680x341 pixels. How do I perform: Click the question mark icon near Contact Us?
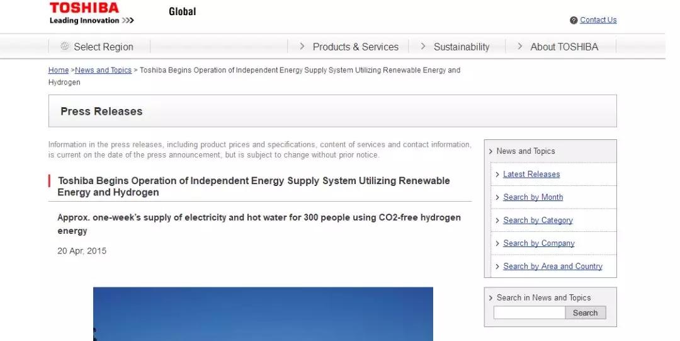(x=574, y=20)
